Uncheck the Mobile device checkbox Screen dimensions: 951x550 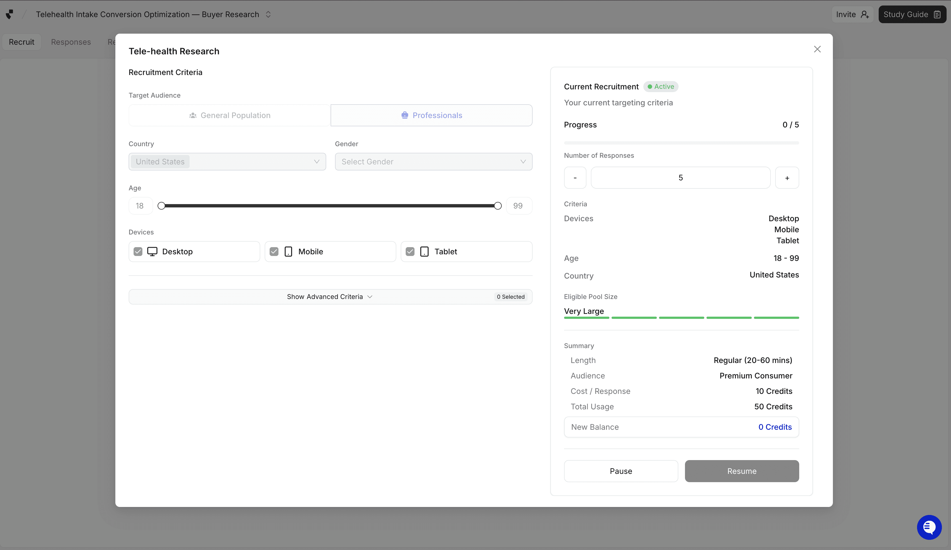pyautogui.click(x=274, y=252)
